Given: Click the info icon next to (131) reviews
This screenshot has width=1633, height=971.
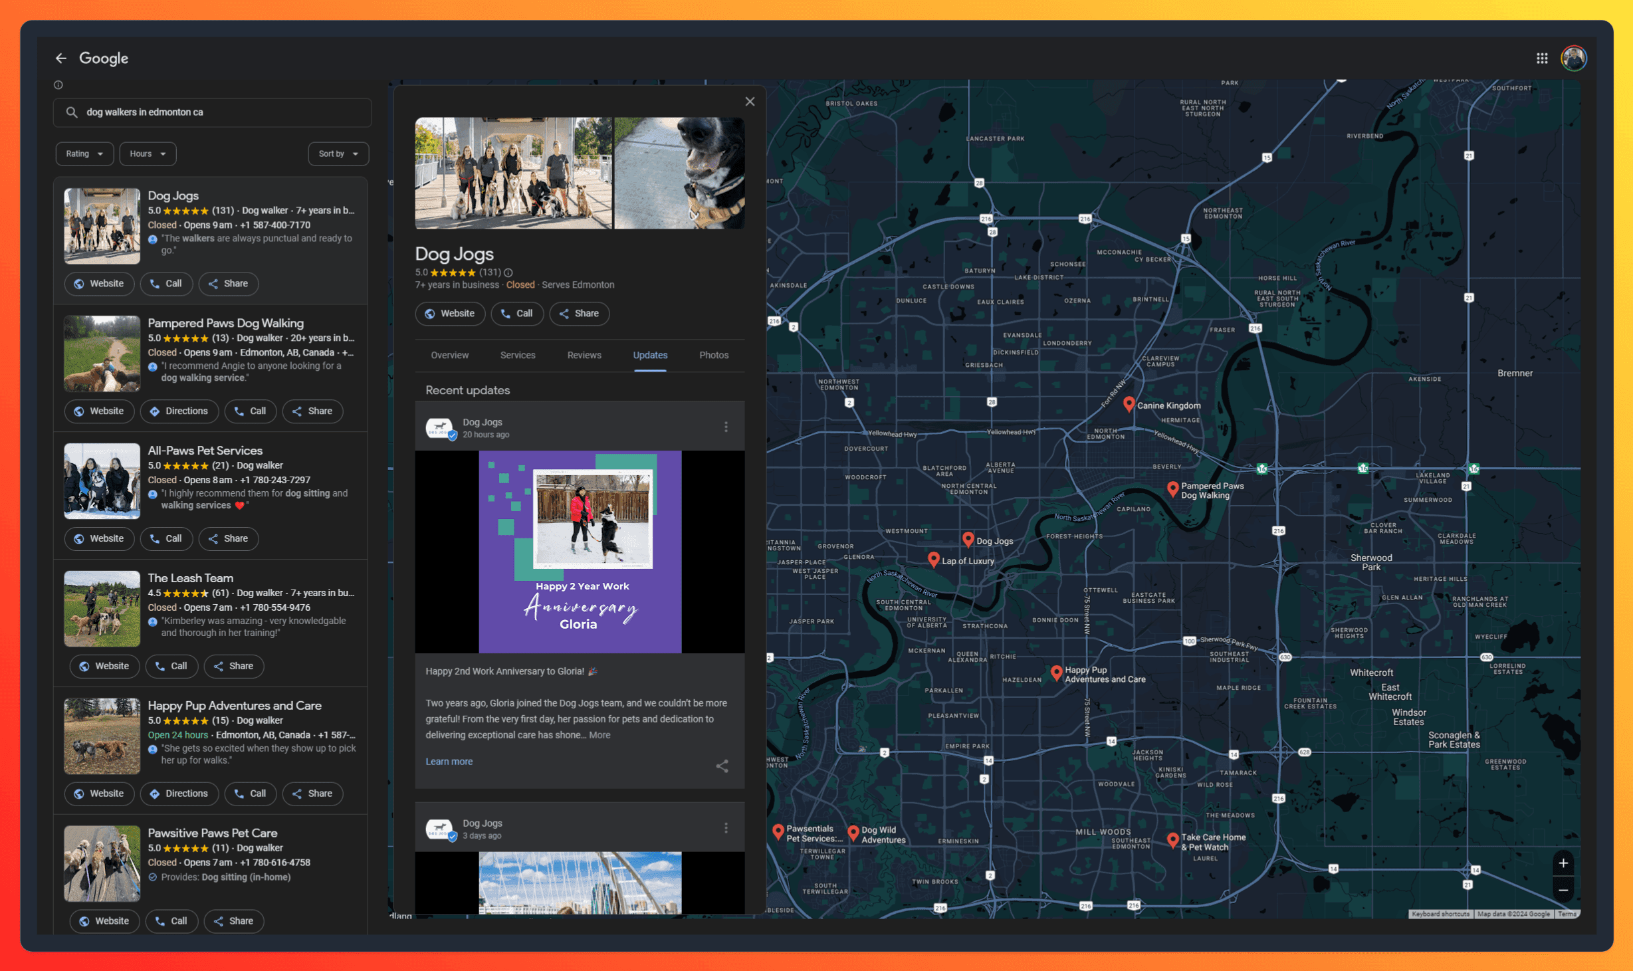Looking at the screenshot, I should 508,272.
